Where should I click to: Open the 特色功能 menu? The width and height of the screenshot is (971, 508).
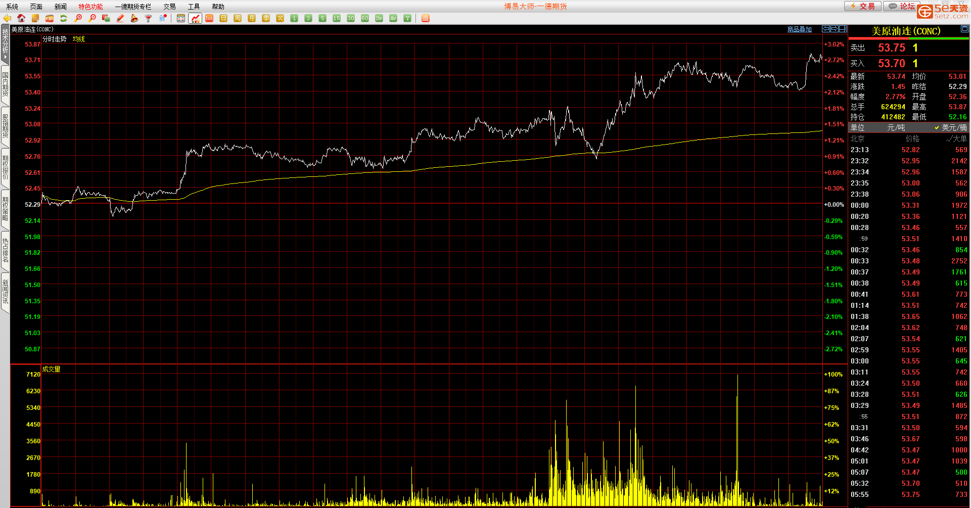click(x=90, y=7)
